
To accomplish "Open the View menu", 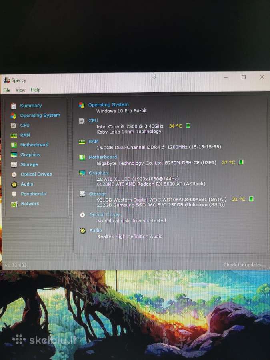I will [x=20, y=90].
